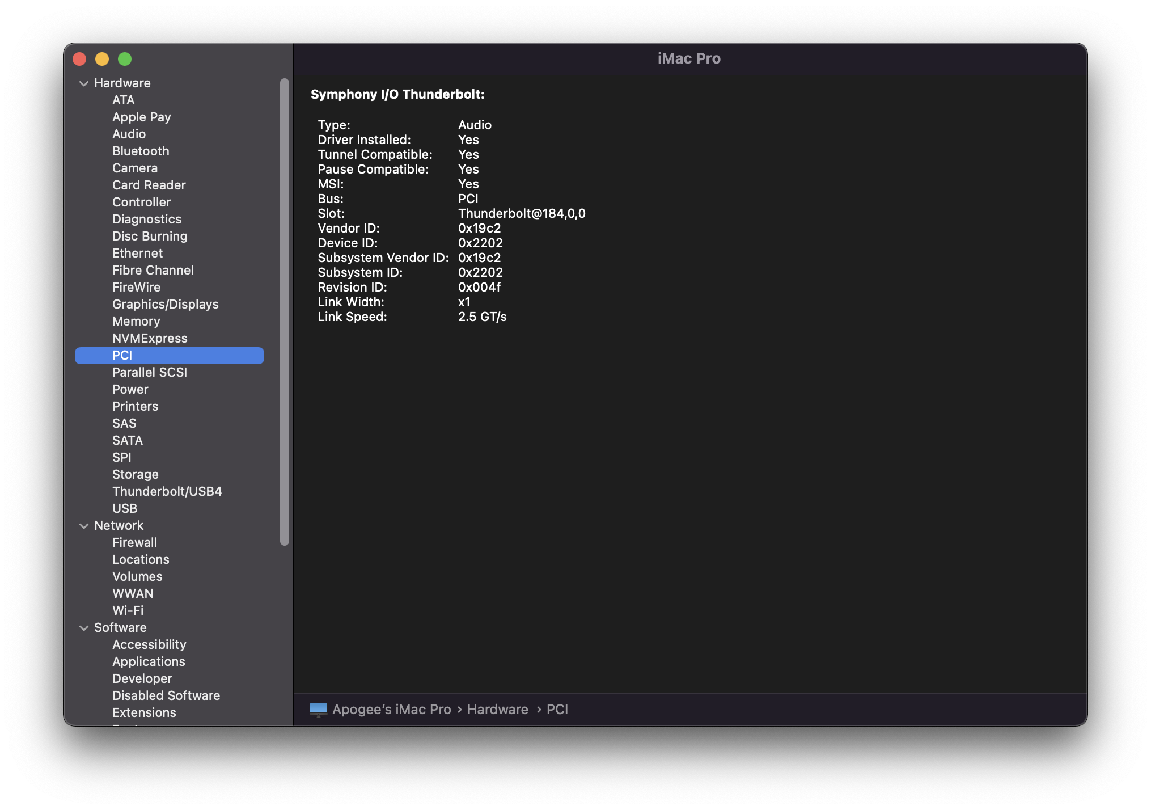1151x810 pixels.
Task: Click Apogee's iMac Pro in path bar
Action: pos(391,710)
